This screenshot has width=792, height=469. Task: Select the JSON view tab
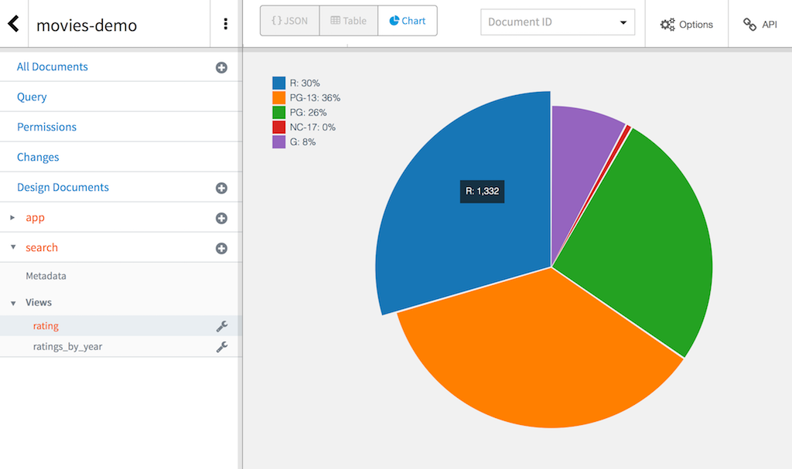pos(289,21)
